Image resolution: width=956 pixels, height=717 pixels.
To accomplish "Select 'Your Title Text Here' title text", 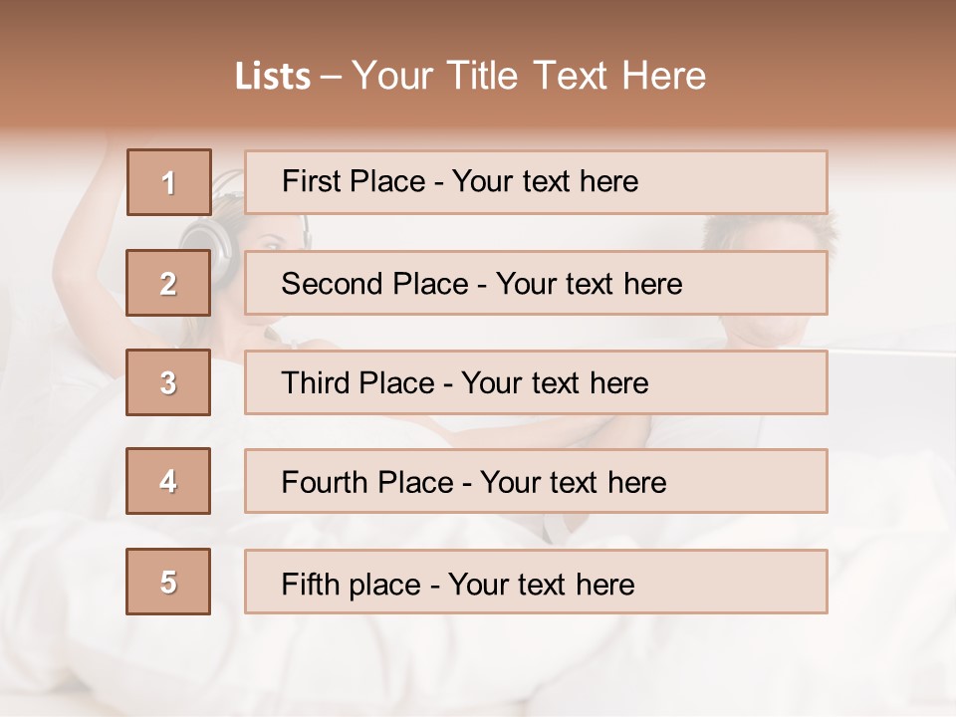I will tap(529, 76).
